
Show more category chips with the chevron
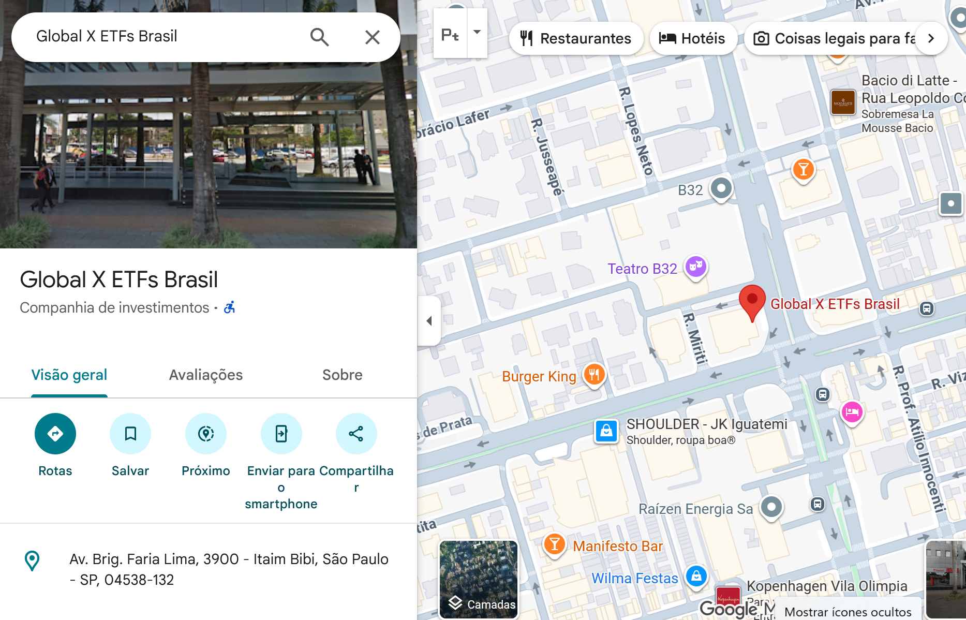pos(931,38)
